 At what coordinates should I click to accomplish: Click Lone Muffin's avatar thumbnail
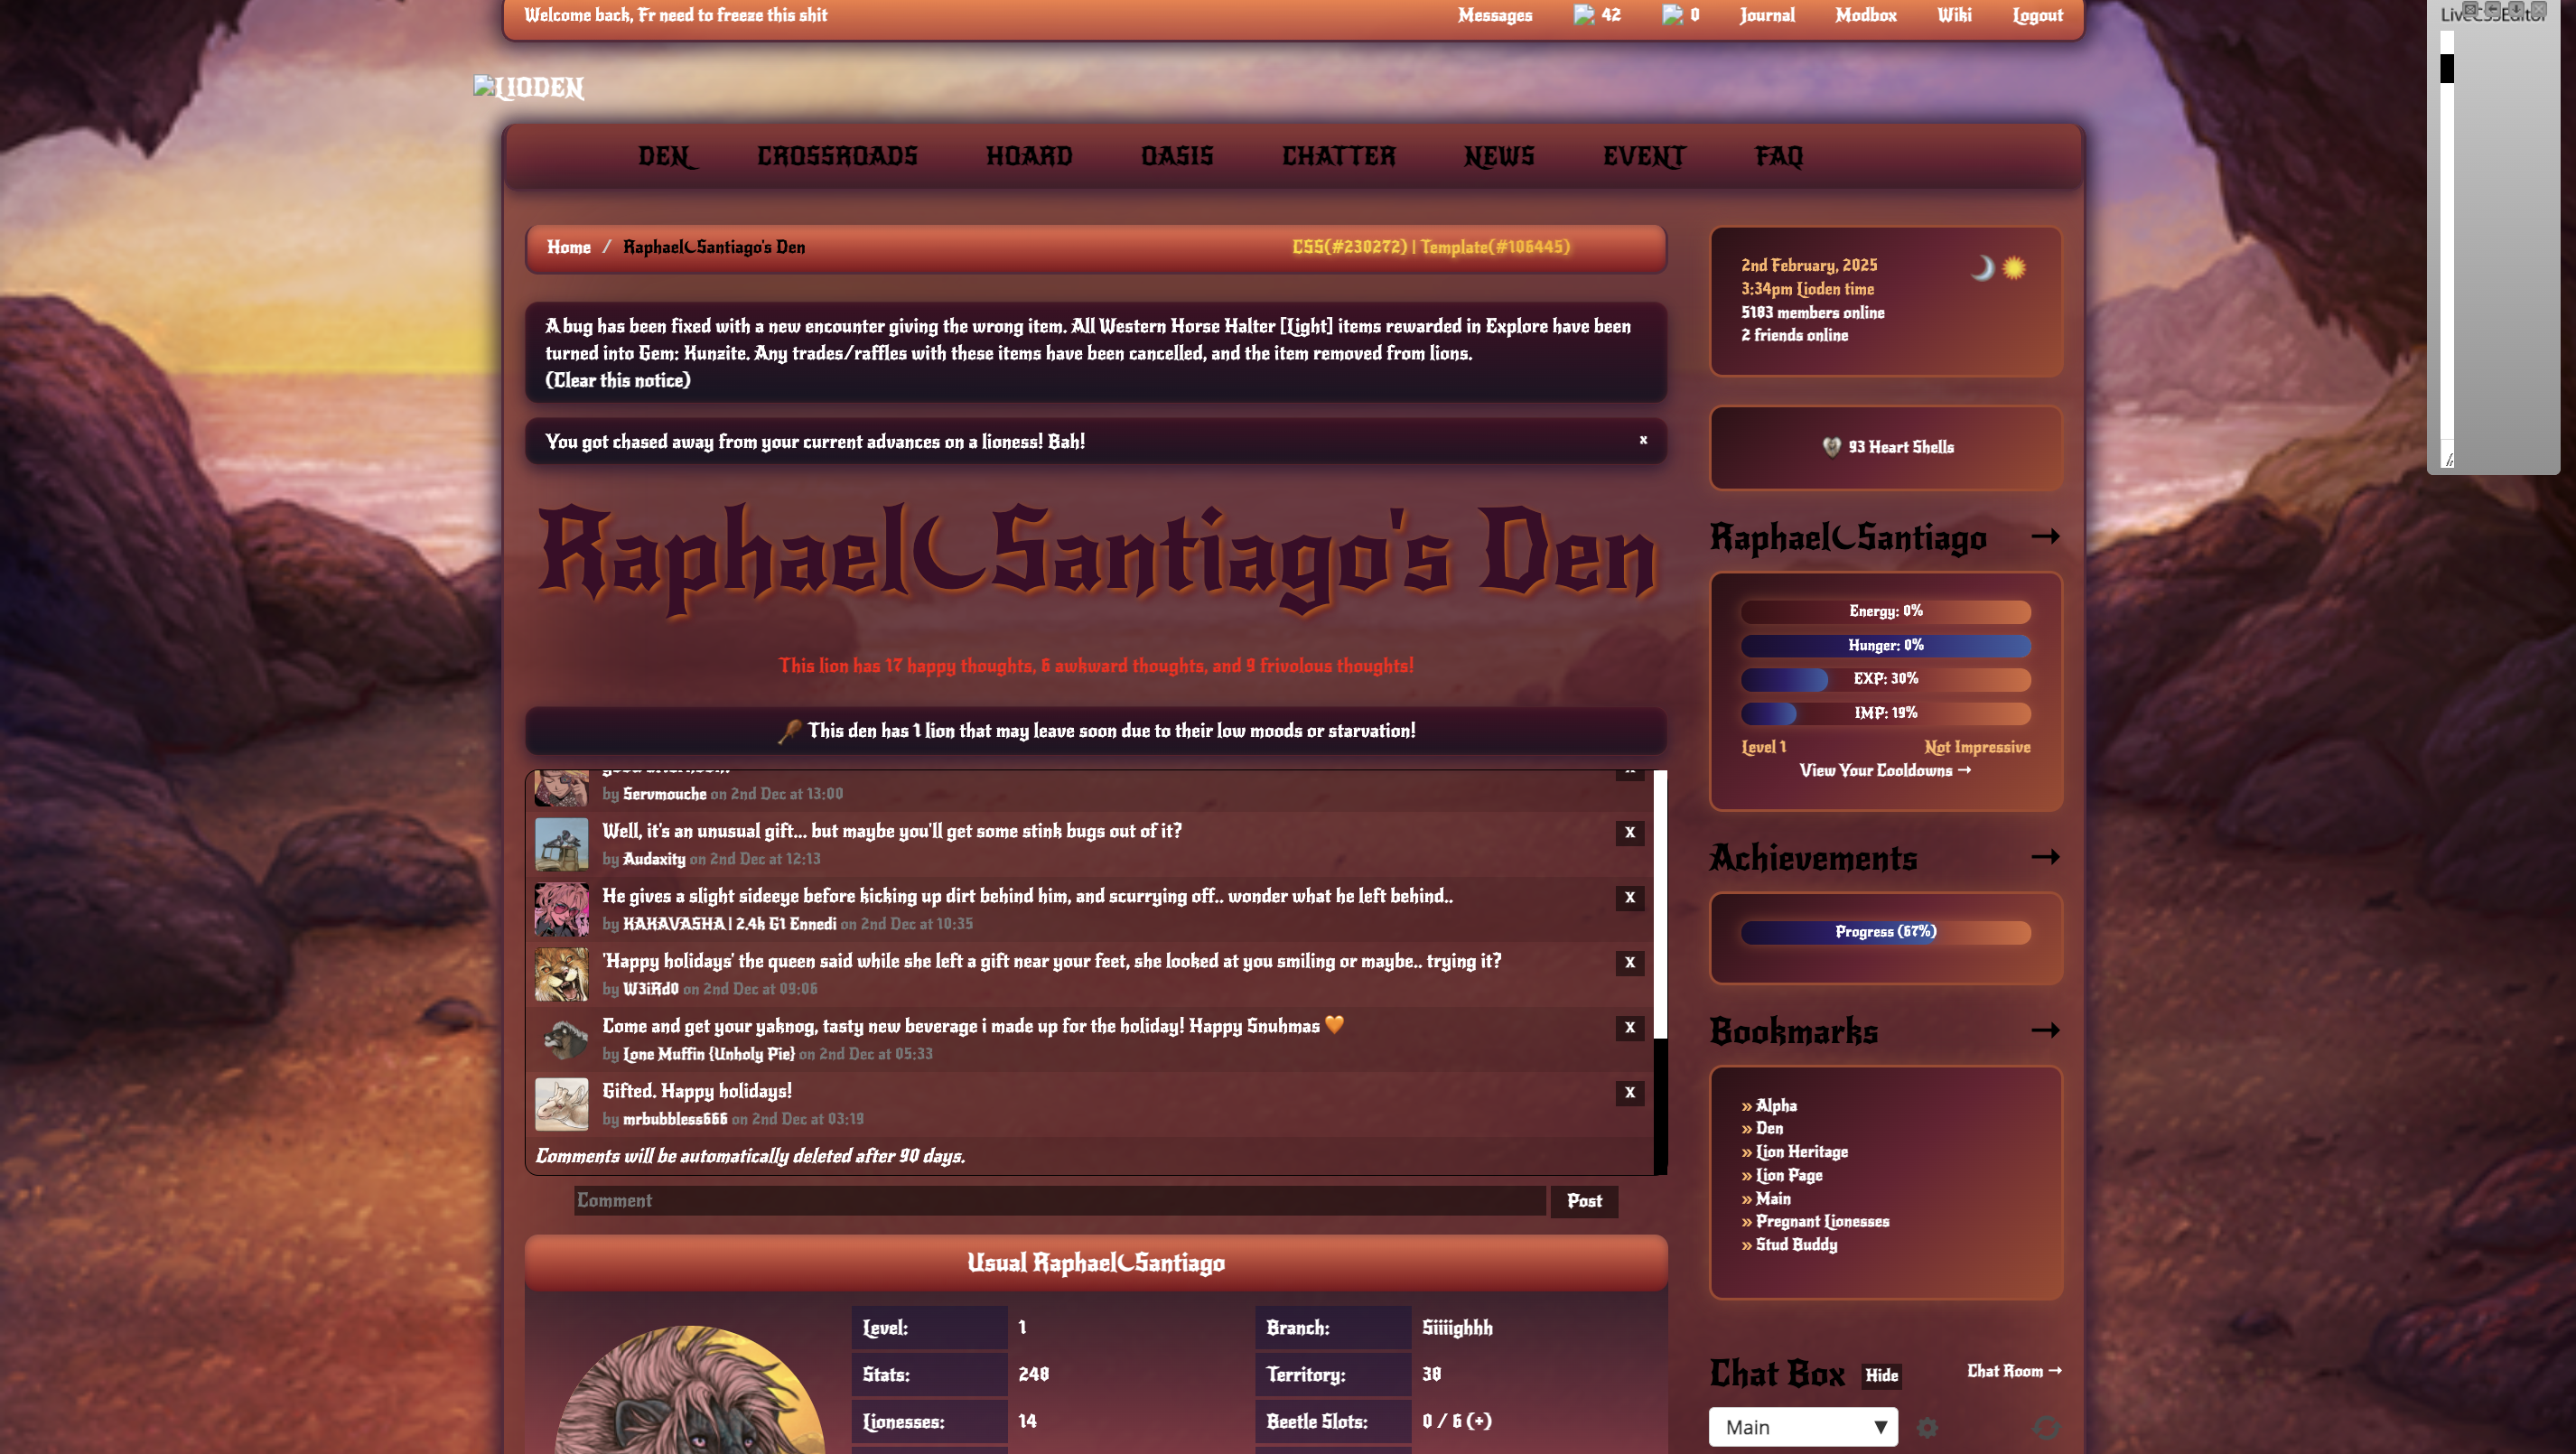(561, 1039)
